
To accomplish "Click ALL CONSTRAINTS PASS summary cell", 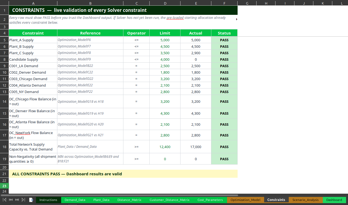I will pyautogui.click(x=123, y=174).
